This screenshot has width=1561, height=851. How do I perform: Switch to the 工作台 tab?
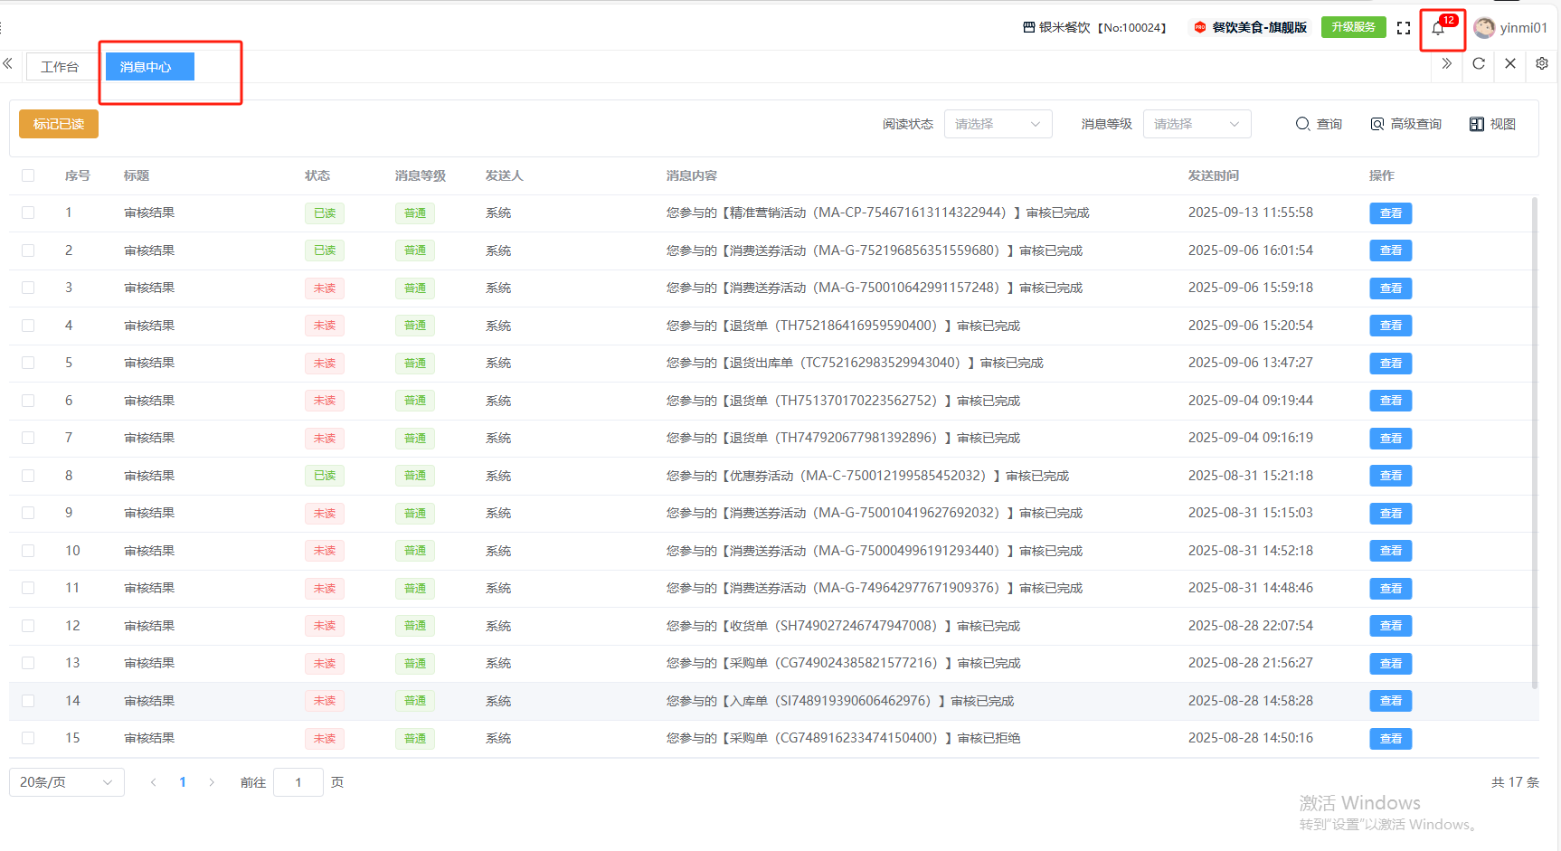pos(60,67)
